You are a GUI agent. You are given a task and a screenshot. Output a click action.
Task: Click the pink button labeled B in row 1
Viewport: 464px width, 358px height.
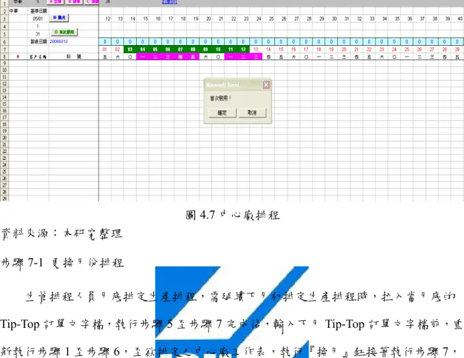click(x=75, y=2)
